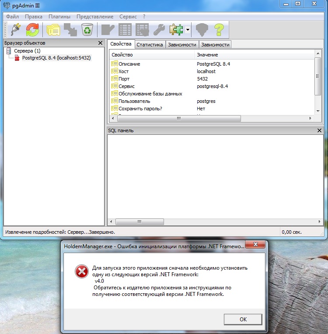Click OK in the HoldemManager error dialog
The image size is (328, 334).
click(x=243, y=319)
